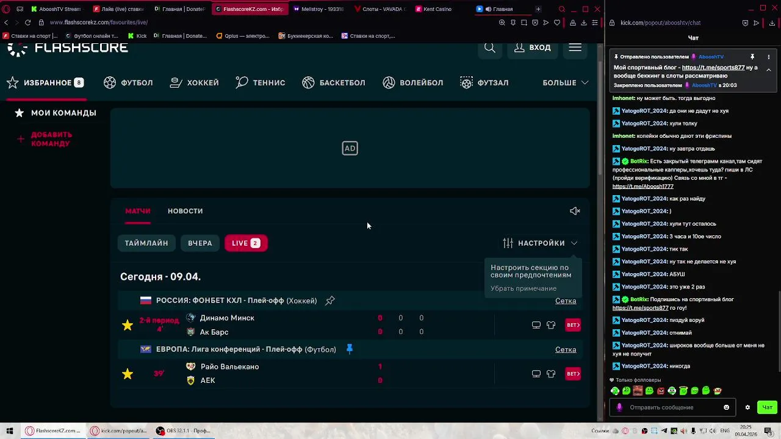The height and width of the screenshot is (439, 781).
Task: Reload the Flashscore page
Action: click(27, 23)
